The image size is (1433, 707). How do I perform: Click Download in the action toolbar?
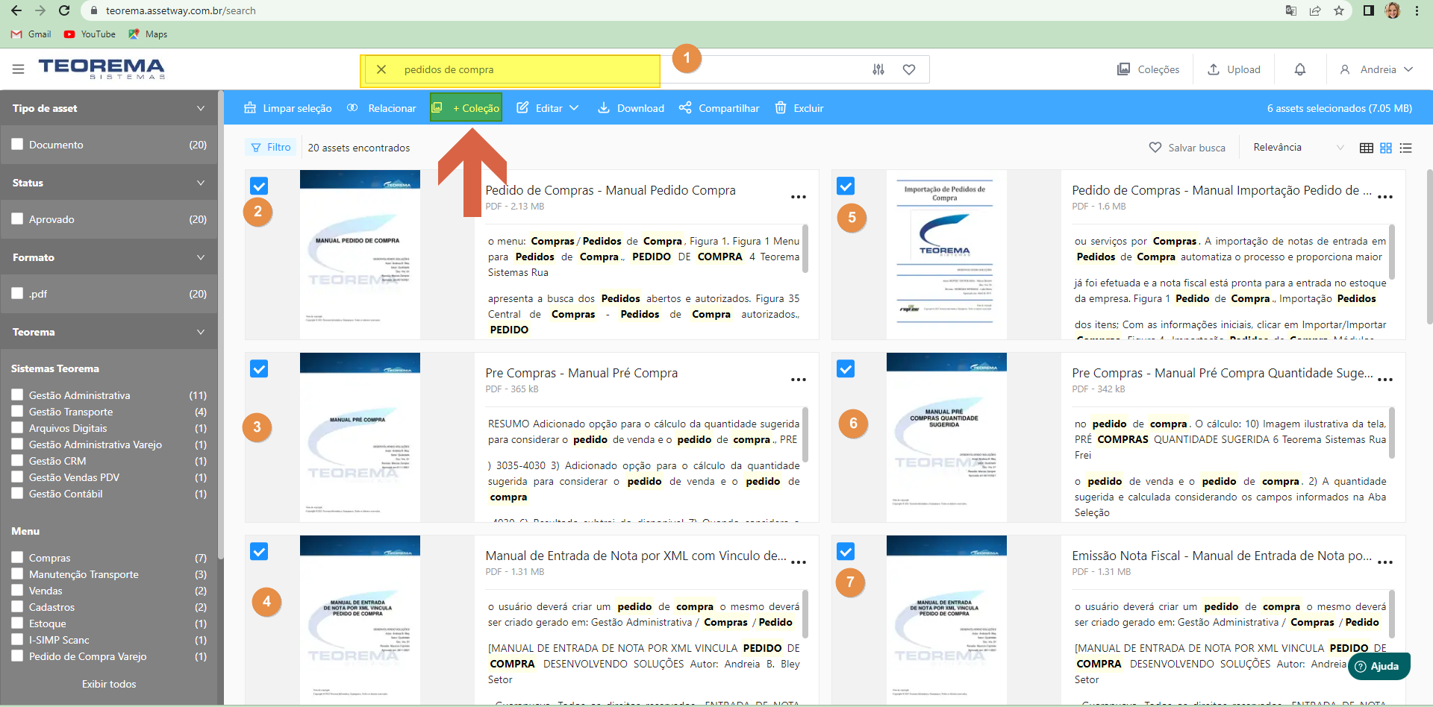631,108
